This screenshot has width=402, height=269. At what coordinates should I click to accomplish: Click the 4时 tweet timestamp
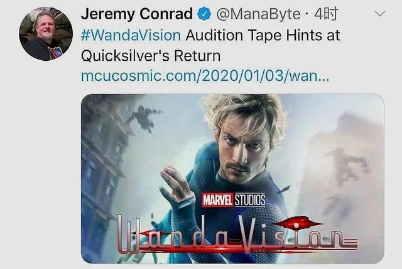[326, 14]
